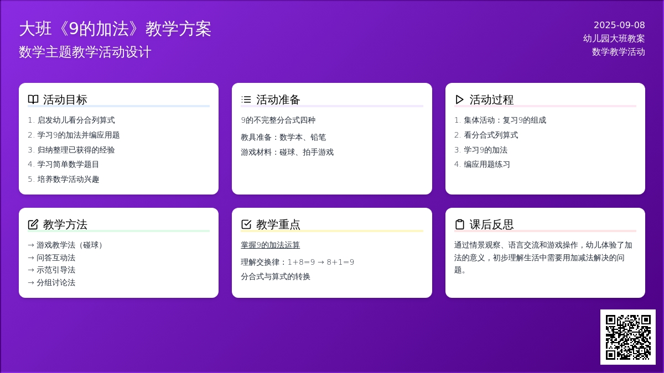Open the underlined 掌握9的加法运算 link
664x373 pixels.
[270, 245]
